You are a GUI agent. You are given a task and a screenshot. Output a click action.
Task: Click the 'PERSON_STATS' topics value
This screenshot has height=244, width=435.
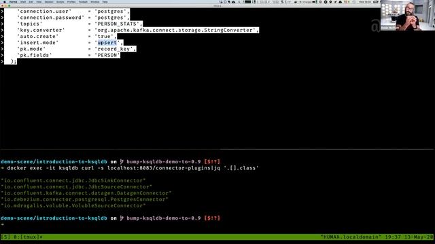118,24
